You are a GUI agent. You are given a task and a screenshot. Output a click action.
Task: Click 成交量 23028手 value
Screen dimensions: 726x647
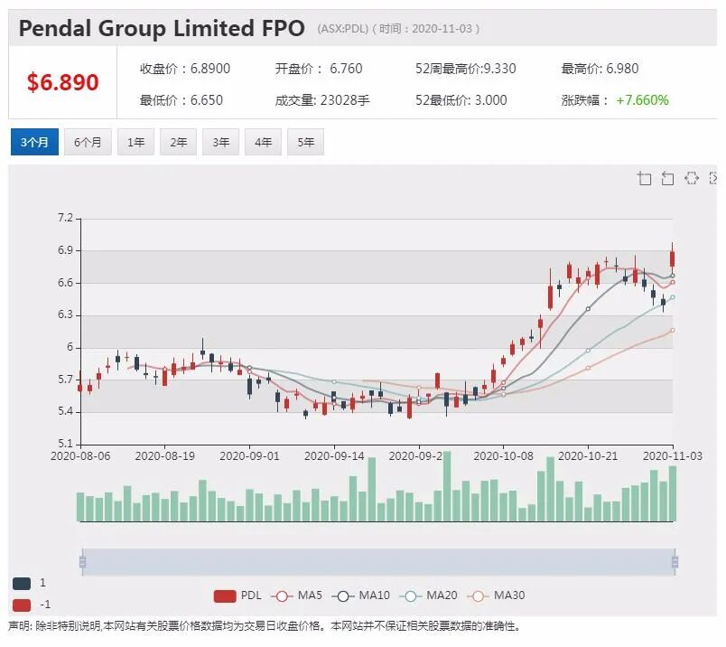pos(322,100)
